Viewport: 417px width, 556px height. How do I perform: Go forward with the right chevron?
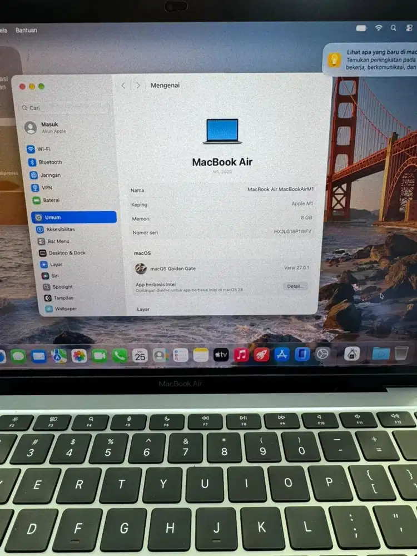138,86
